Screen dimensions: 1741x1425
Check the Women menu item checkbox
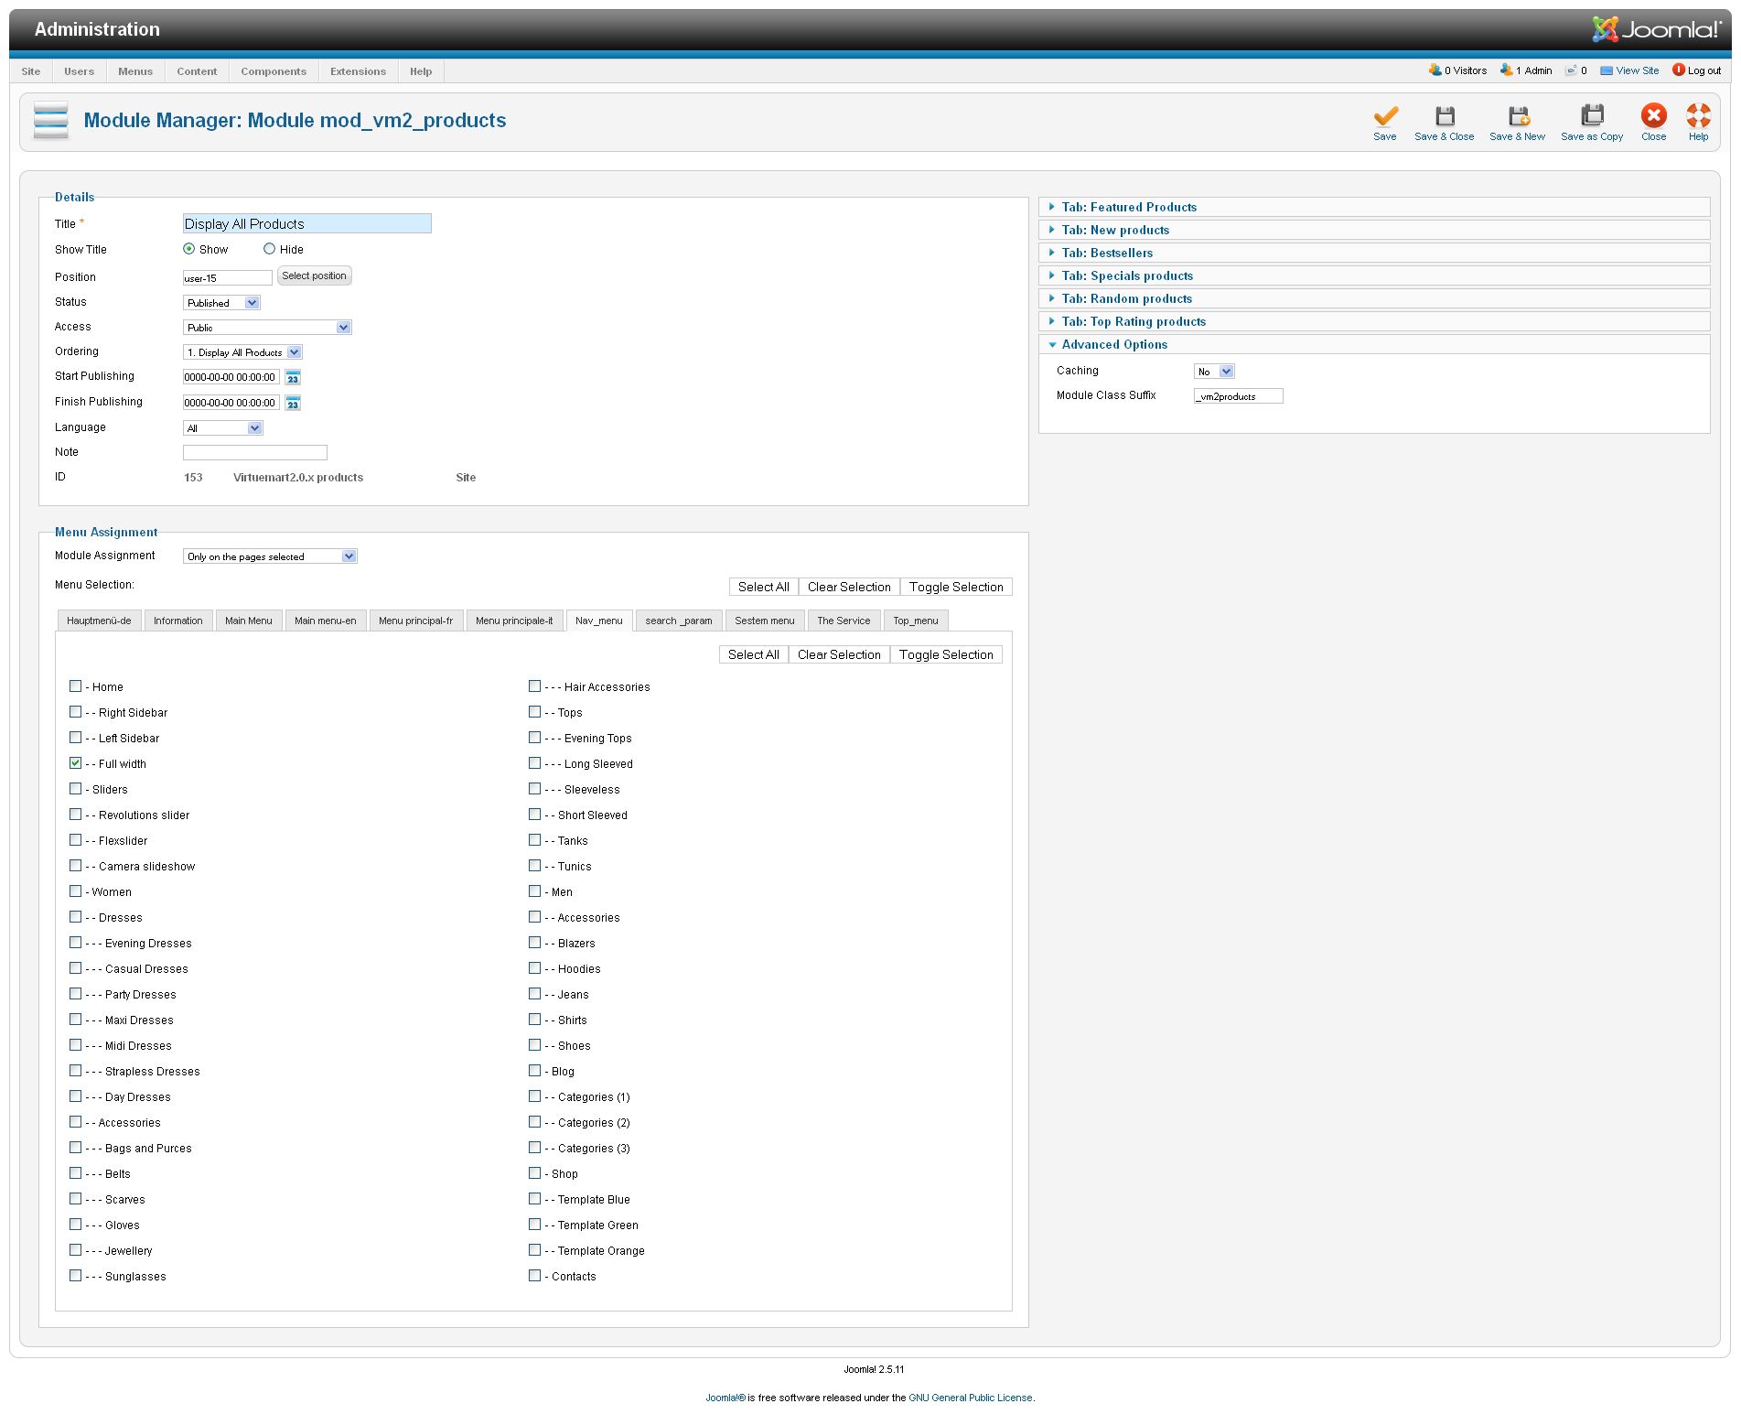click(x=76, y=891)
